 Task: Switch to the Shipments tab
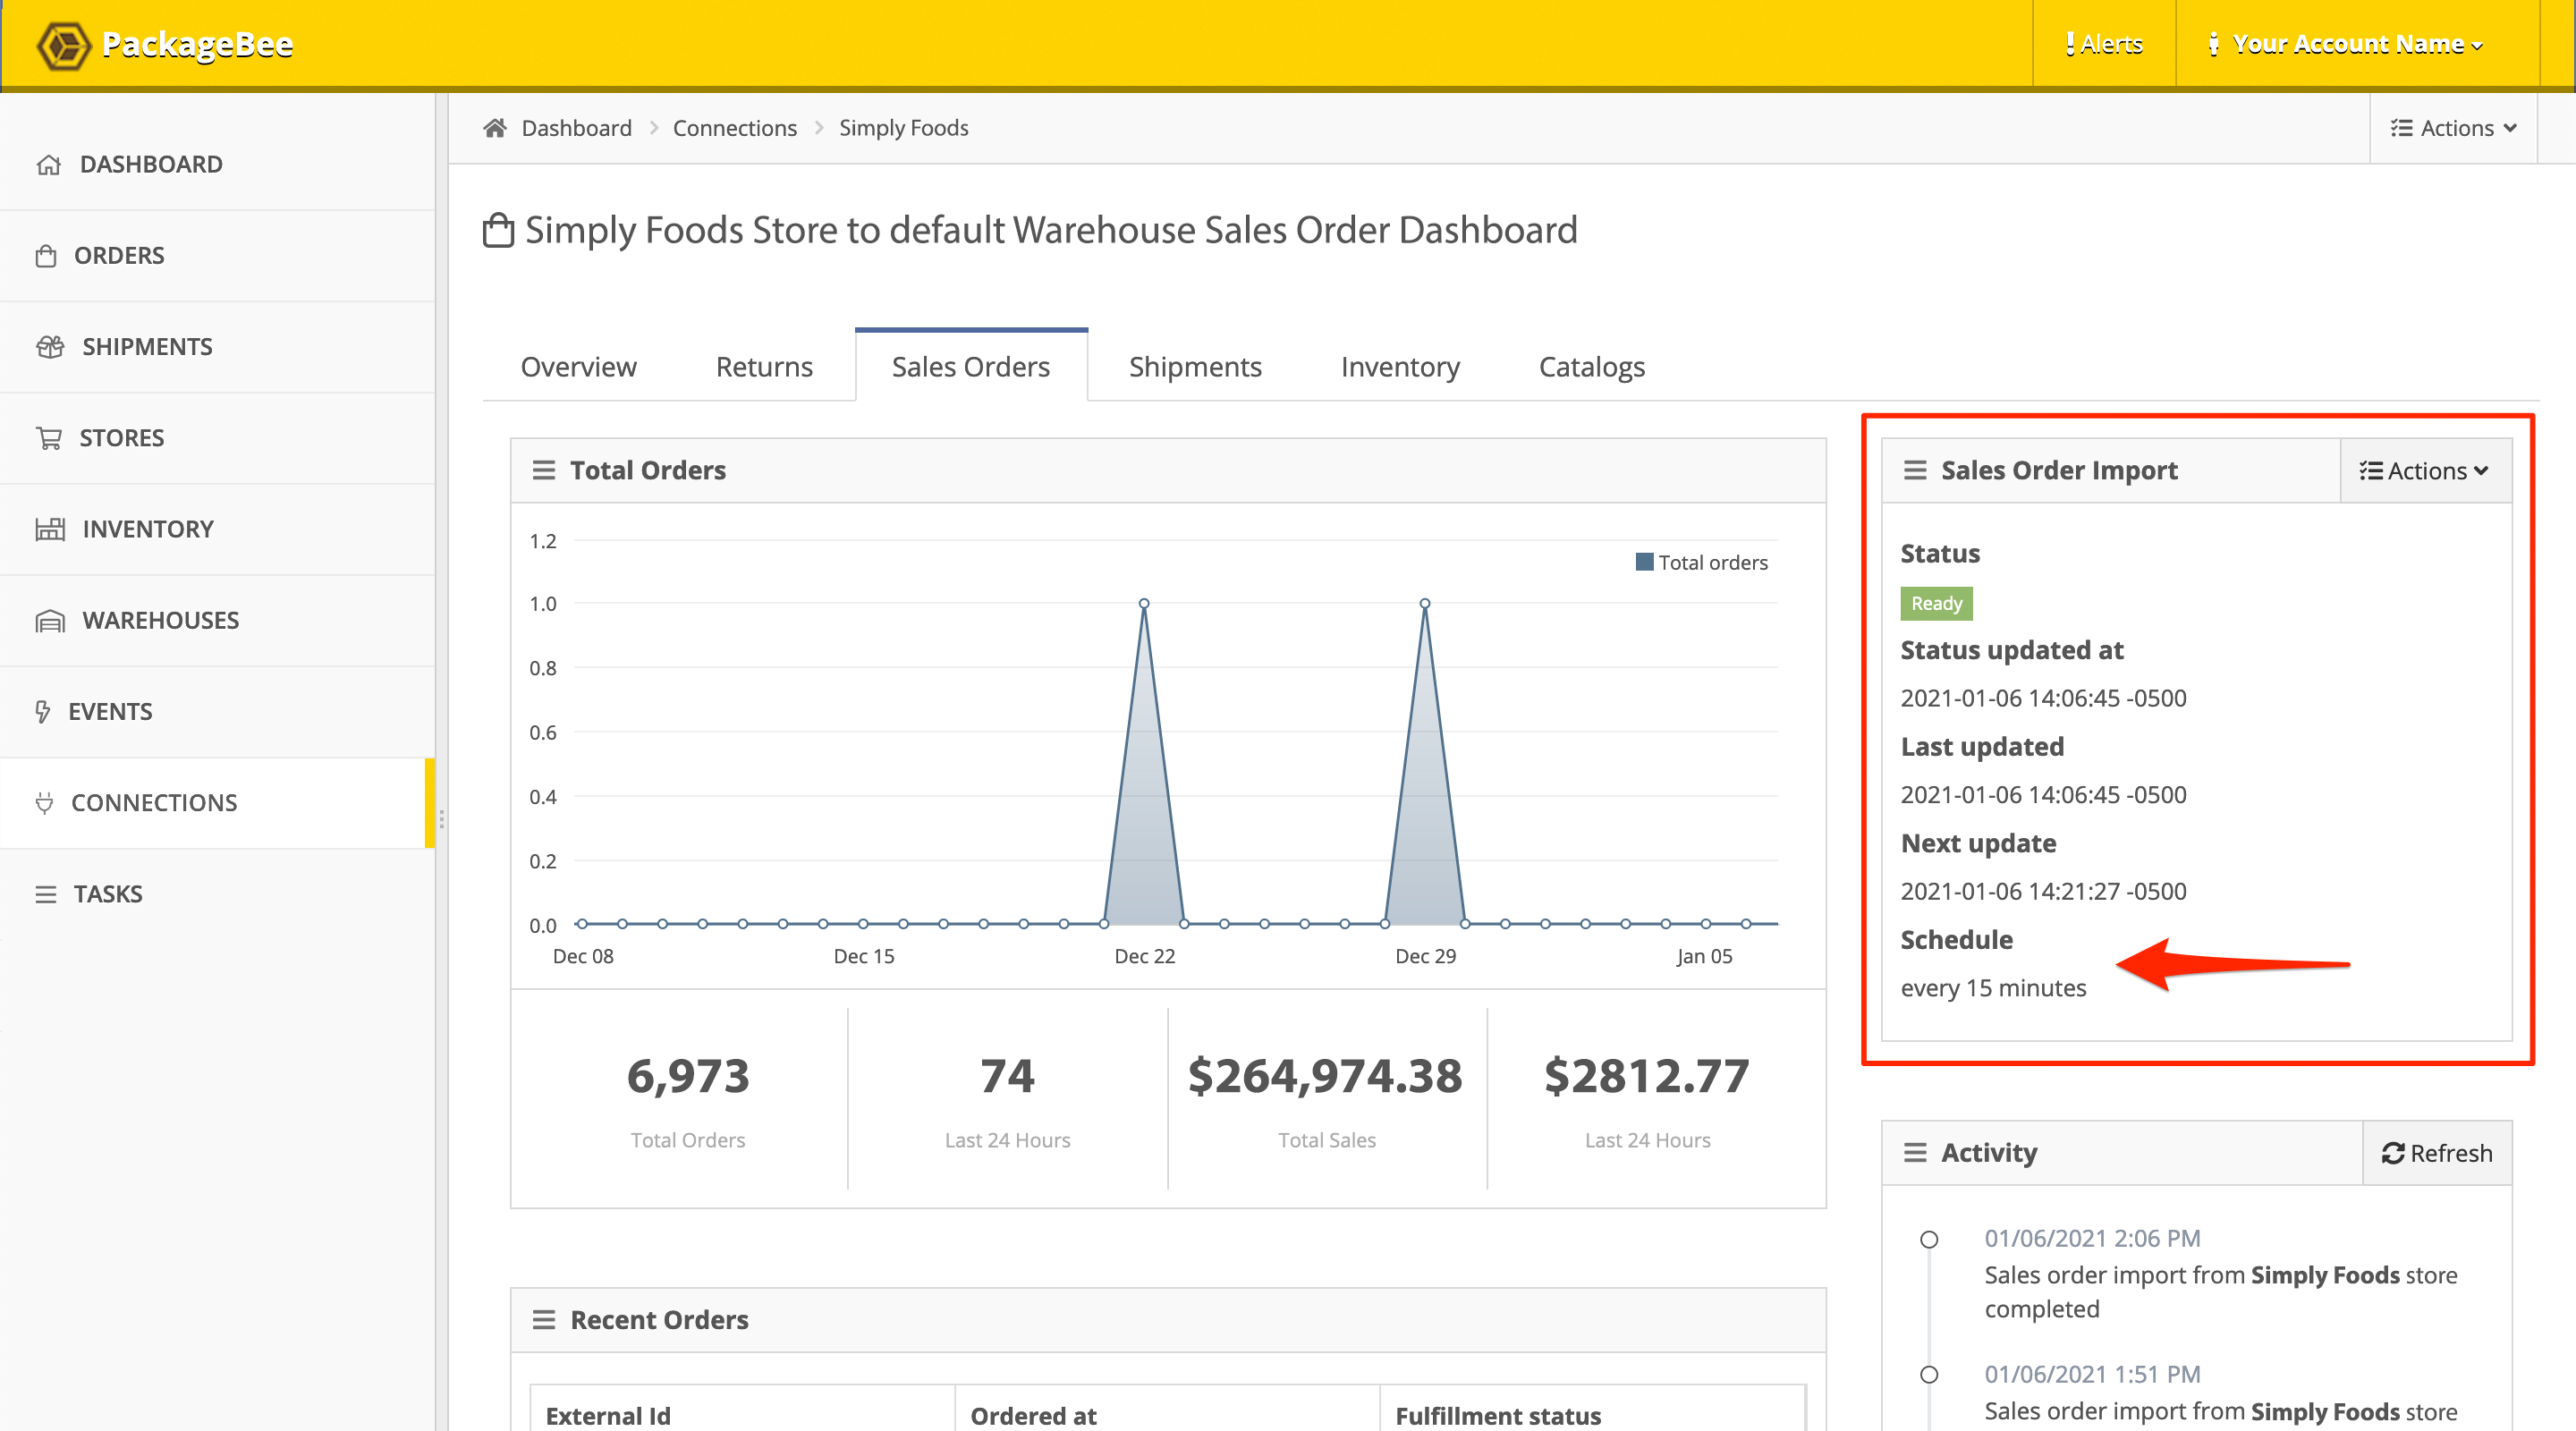pyautogui.click(x=1195, y=367)
